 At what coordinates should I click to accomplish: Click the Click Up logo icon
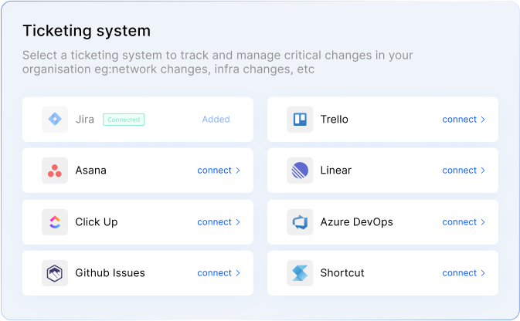(x=55, y=222)
